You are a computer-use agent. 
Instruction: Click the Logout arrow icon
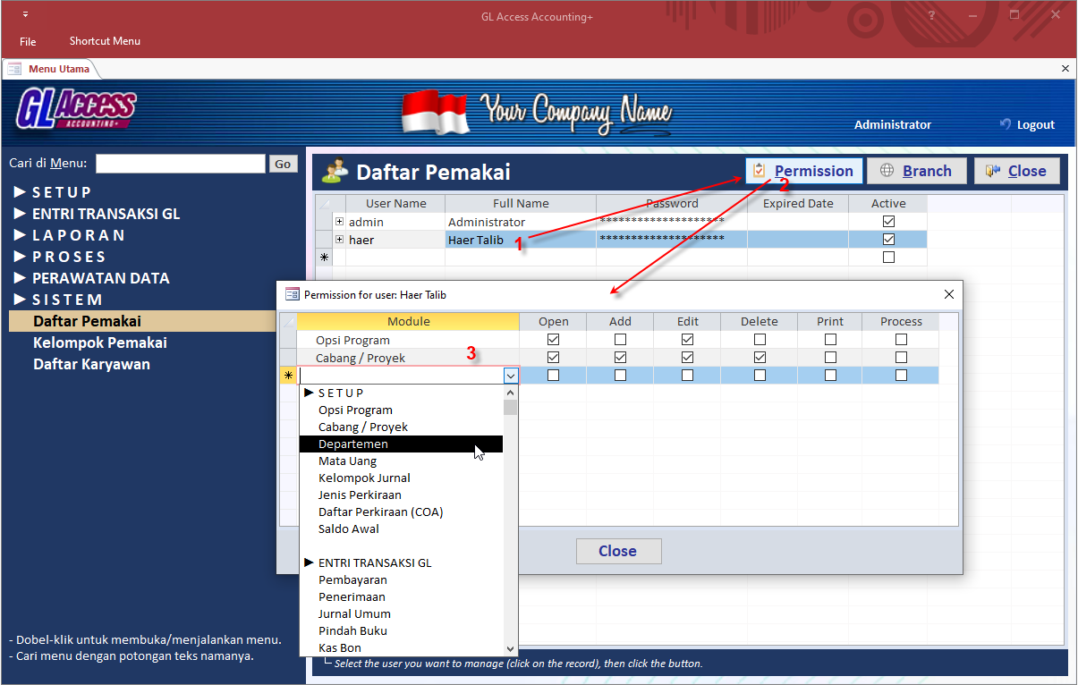tap(1006, 124)
